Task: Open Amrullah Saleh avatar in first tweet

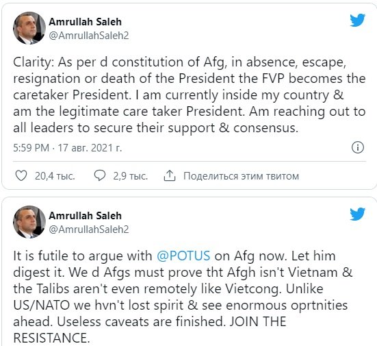Action: coord(29,28)
